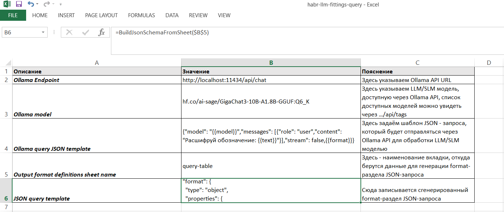Open the REVIEW tab
This screenshot has height=212, width=504.
[x=198, y=15]
